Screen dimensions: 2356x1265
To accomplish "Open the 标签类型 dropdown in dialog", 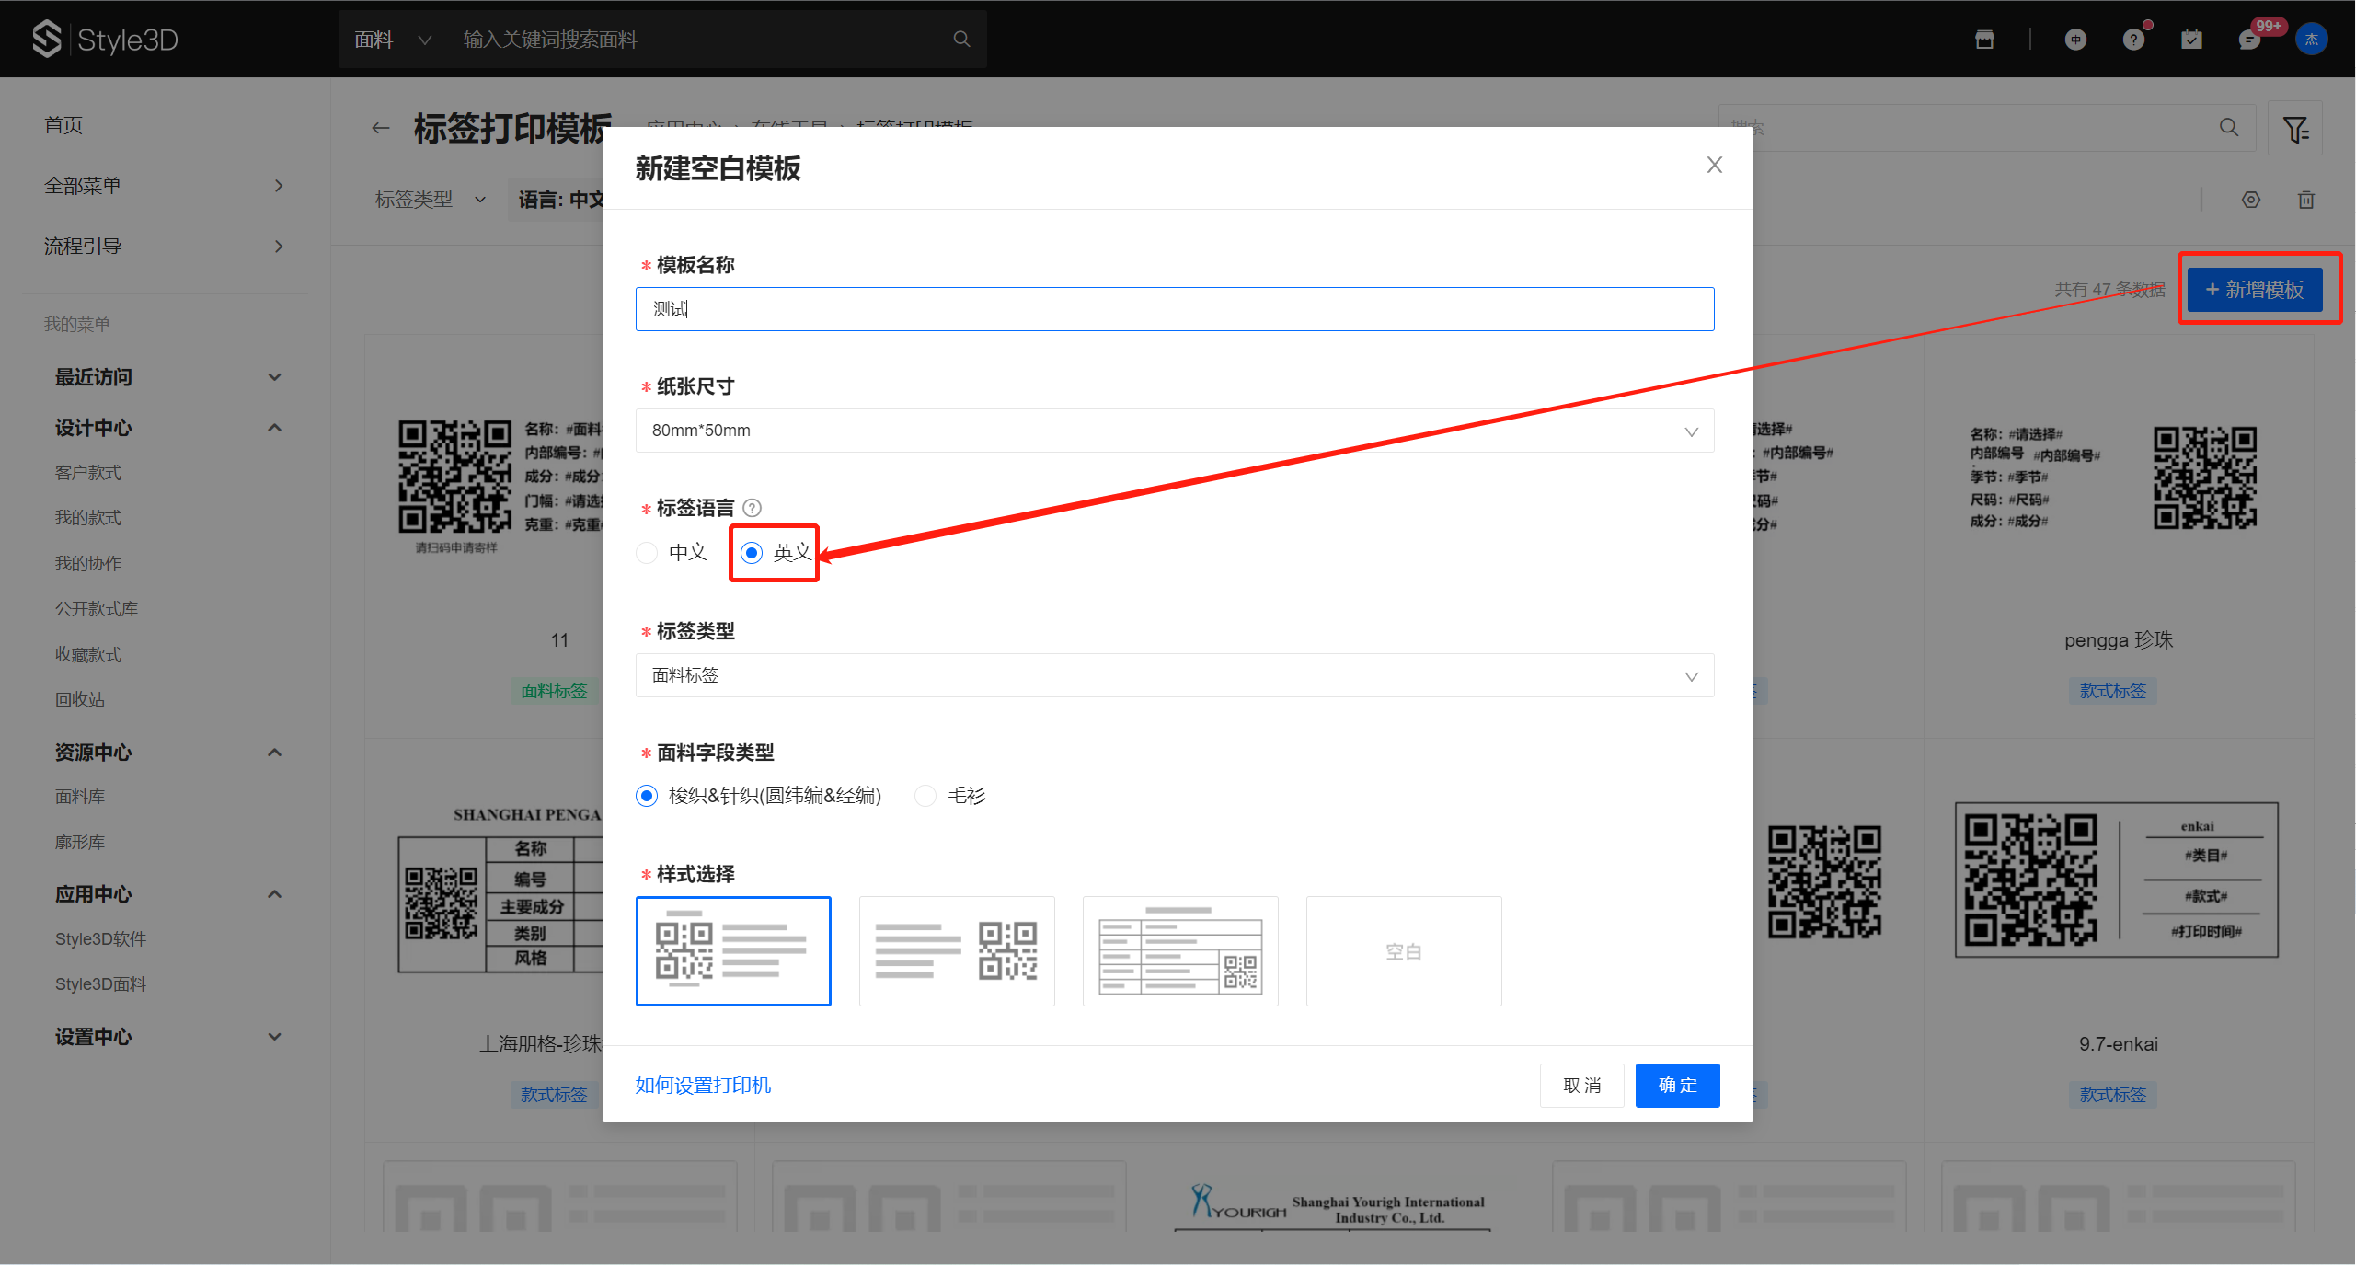I will (x=1174, y=675).
